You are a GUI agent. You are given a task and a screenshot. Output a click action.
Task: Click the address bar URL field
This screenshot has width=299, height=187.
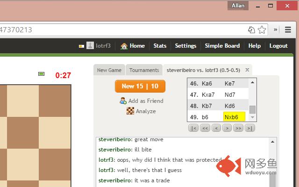pos(134,30)
